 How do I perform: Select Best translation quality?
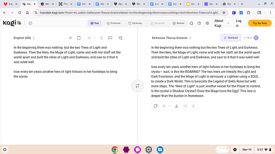point(251,38)
